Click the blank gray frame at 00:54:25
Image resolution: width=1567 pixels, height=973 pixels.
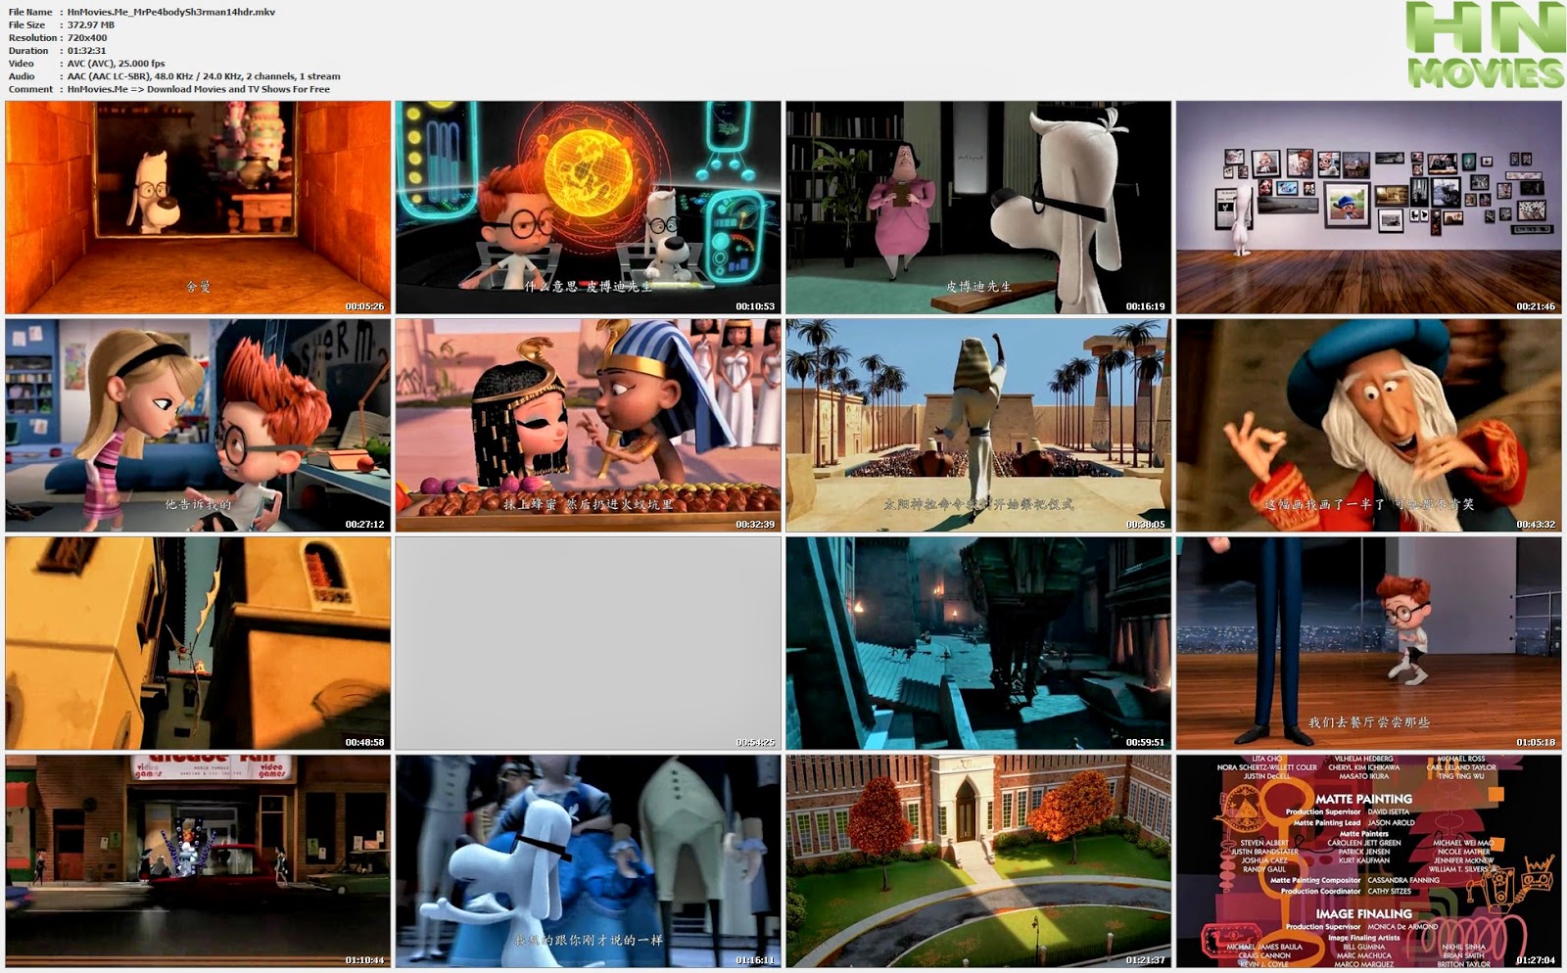click(588, 643)
